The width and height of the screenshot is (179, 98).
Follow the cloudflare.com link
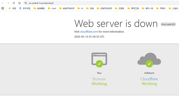(x=89, y=32)
